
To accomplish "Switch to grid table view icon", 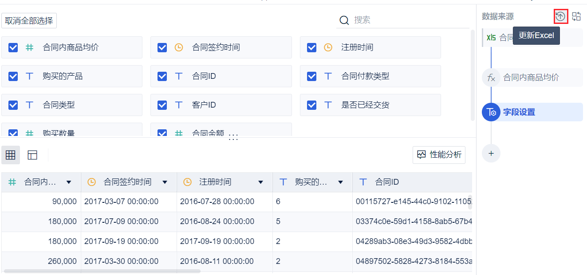I will click(x=11, y=155).
